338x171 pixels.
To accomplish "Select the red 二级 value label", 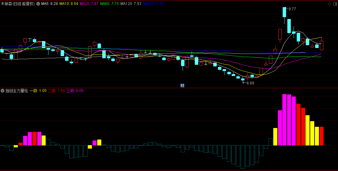I will [x=56, y=91].
